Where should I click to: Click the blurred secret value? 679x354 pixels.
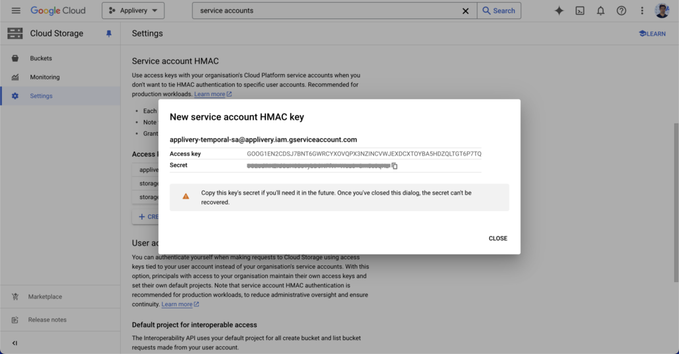coord(318,166)
